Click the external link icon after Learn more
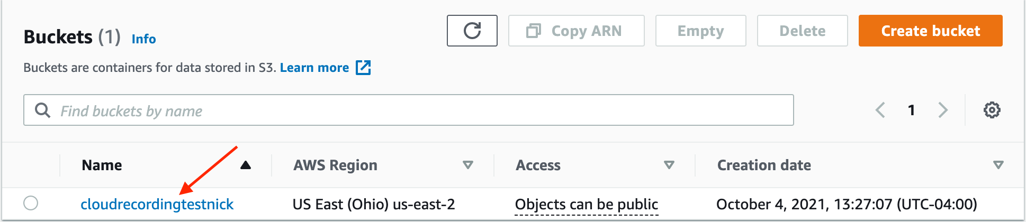1026x222 pixels. [x=363, y=68]
